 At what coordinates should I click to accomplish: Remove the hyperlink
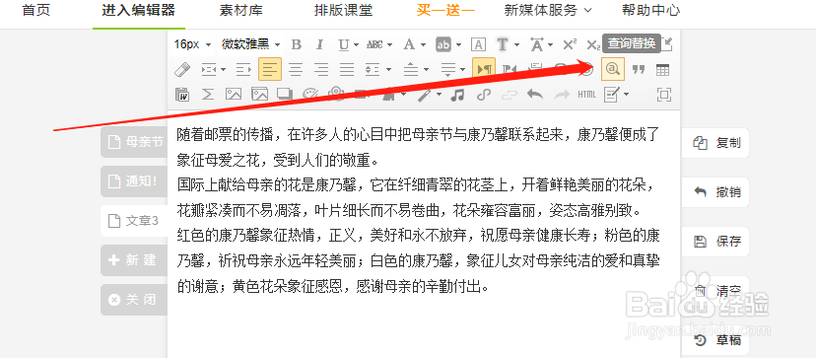click(x=510, y=95)
